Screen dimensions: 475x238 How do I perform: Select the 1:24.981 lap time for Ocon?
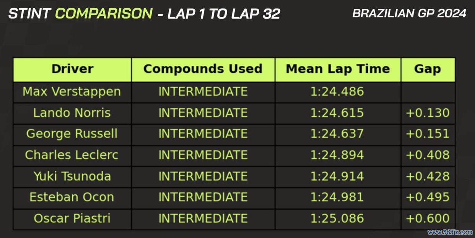tap(337, 197)
